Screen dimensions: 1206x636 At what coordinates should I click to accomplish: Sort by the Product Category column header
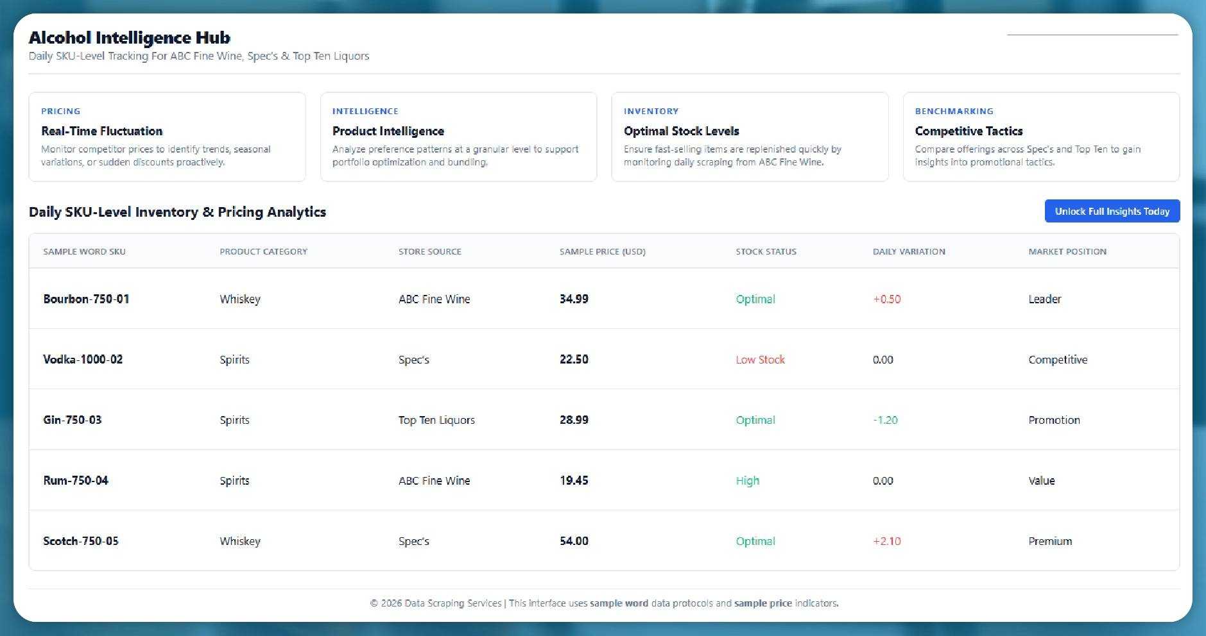click(x=263, y=252)
